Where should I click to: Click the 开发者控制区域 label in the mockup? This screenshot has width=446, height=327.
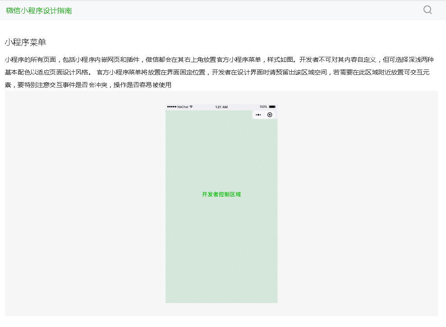(221, 194)
